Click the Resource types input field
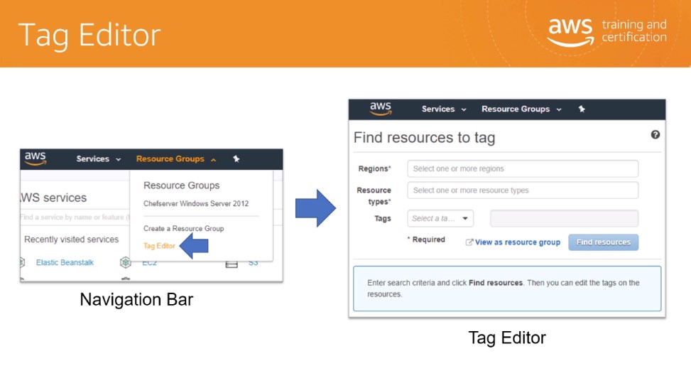This screenshot has width=691, height=388. click(523, 190)
